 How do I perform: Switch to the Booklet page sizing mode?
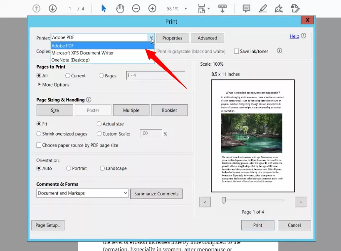[x=169, y=110]
